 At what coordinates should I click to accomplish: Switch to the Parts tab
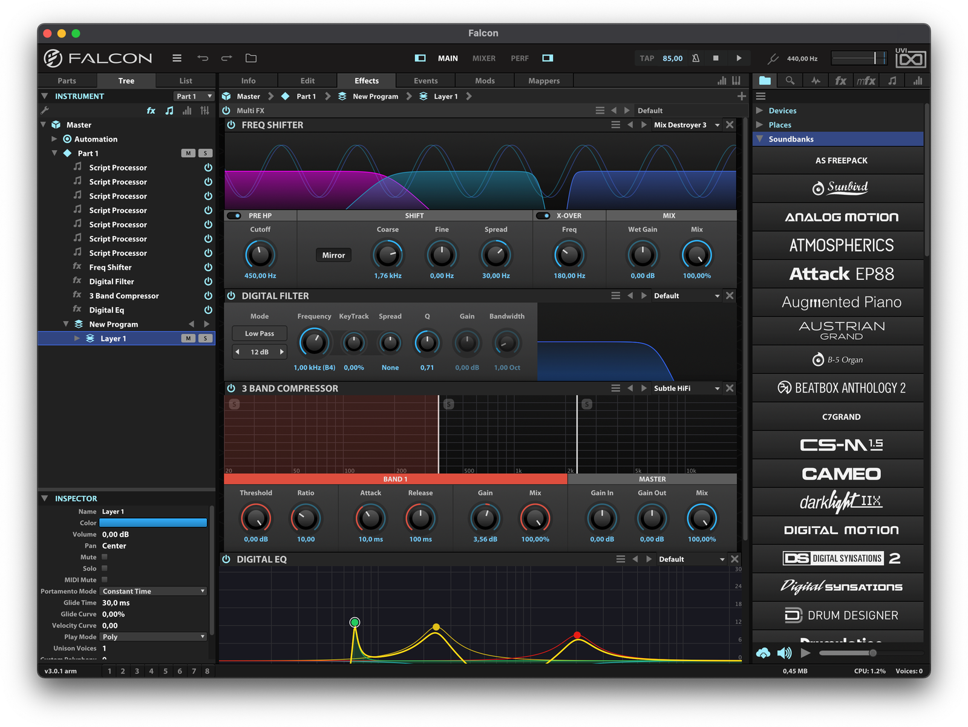pos(67,80)
